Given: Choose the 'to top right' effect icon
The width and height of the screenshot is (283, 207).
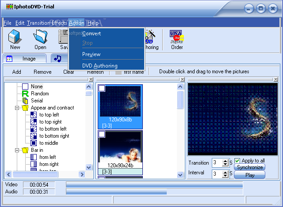Looking at the screenshot, I should (x=34, y=122).
